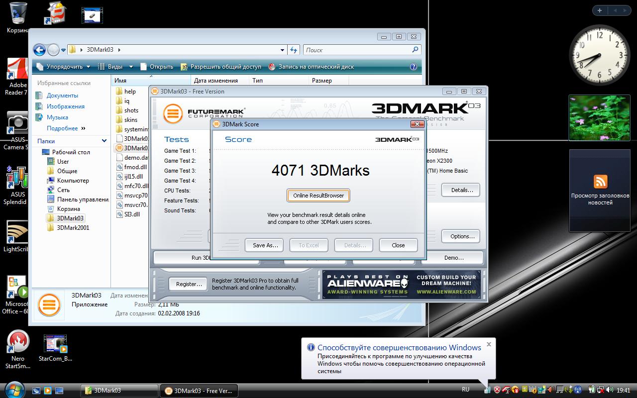Click the Alienware advertisement banner
Viewport: 637px width, 398px height.
click(x=403, y=285)
